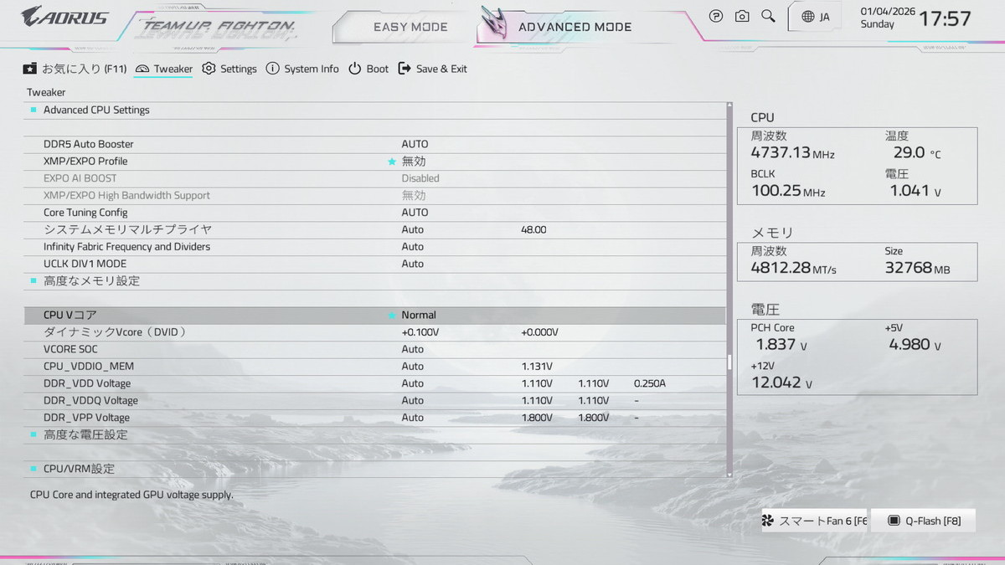1005x565 pixels.
Task: Change the CPU Vコア Normal setting
Action: pos(419,316)
